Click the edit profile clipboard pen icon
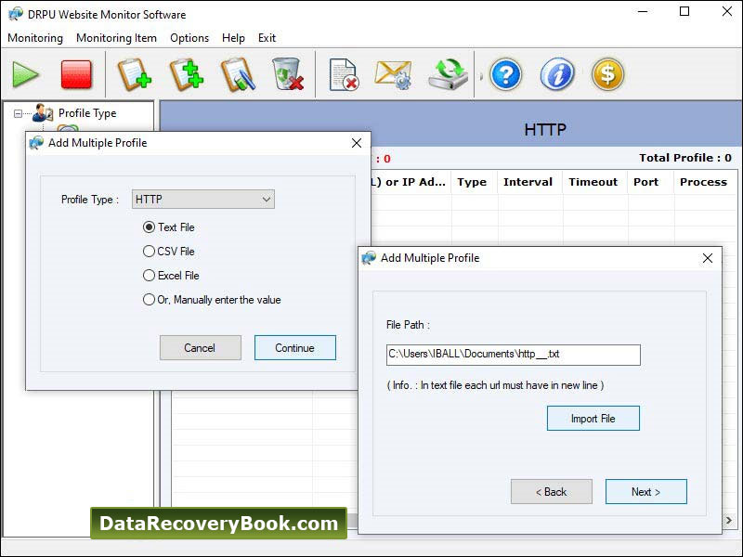Viewport: 743px width, 557px height. coord(238,74)
